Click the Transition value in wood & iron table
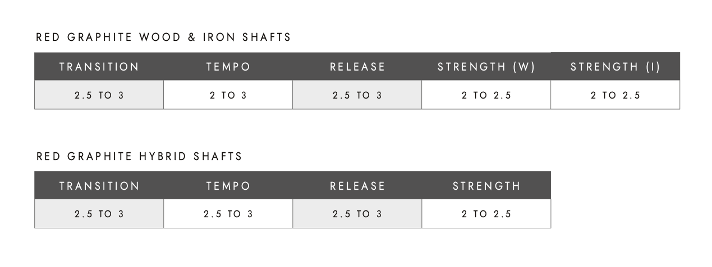This screenshot has height=267, width=712. coord(99,95)
